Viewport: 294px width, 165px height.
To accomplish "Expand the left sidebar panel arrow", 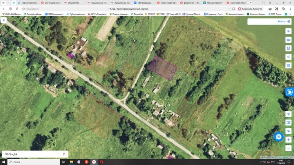I will coord(4,20).
